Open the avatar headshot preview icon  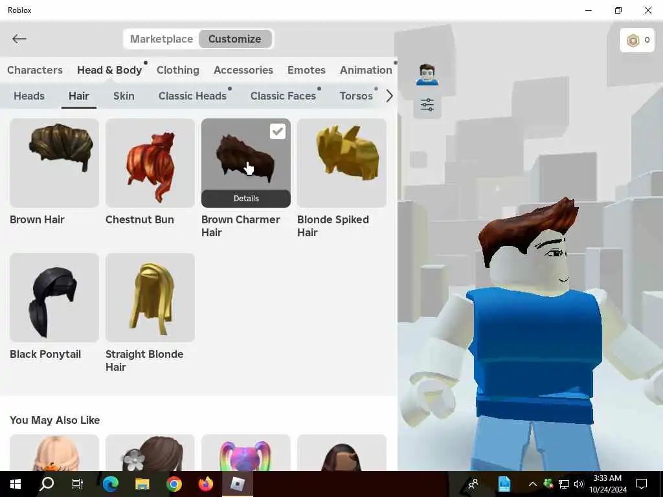(427, 75)
